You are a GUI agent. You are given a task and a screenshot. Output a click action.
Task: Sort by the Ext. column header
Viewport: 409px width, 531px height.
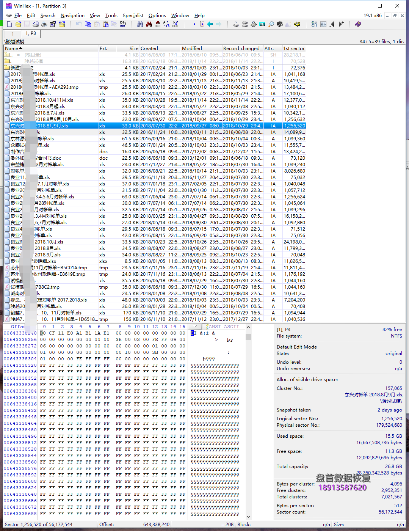(108, 49)
